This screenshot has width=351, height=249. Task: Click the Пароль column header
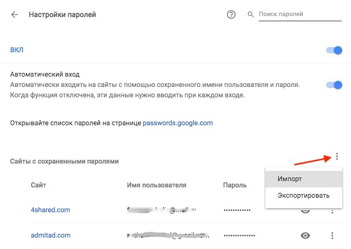point(234,185)
